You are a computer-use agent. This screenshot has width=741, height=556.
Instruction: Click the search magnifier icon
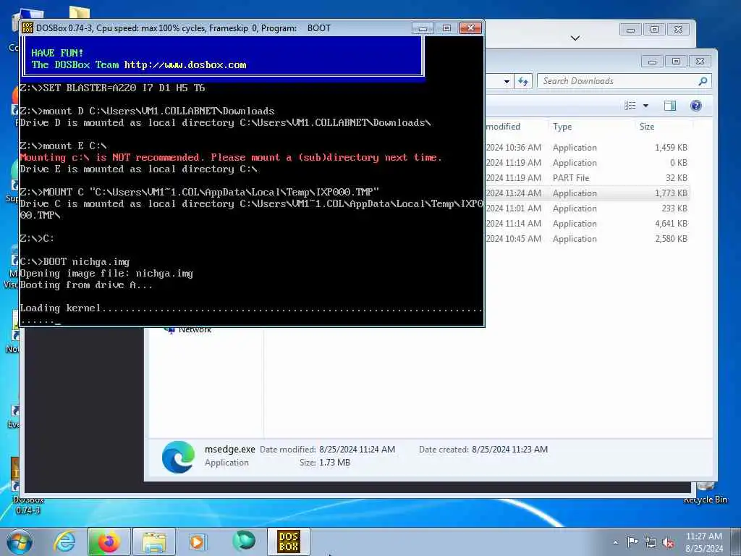click(x=703, y=81)
